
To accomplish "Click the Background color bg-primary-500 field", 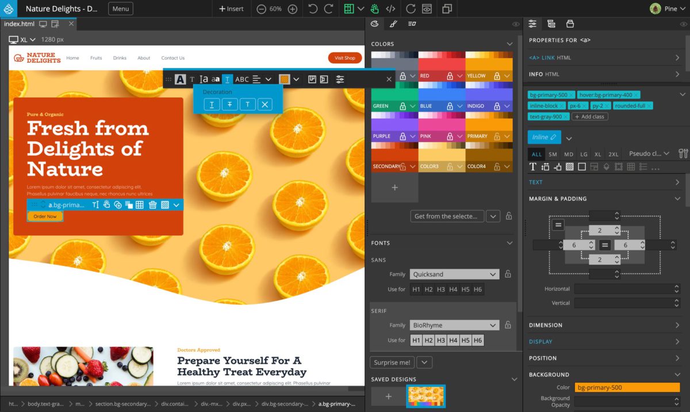I will click(x=627, y=388).
